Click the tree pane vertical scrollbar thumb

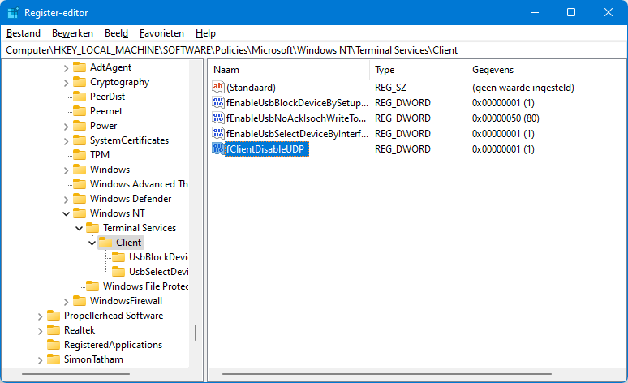[x=196, y=333]
